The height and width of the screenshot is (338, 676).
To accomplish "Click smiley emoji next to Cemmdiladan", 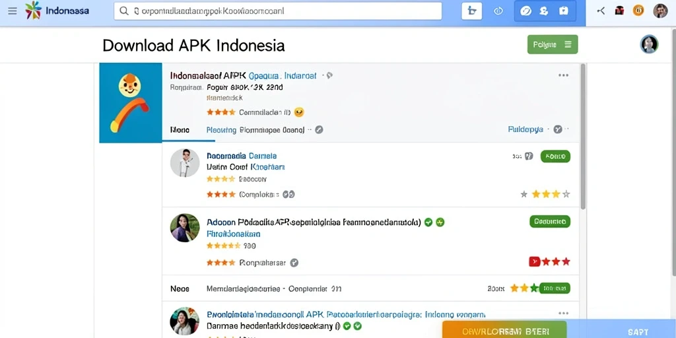I will [299, 112].
